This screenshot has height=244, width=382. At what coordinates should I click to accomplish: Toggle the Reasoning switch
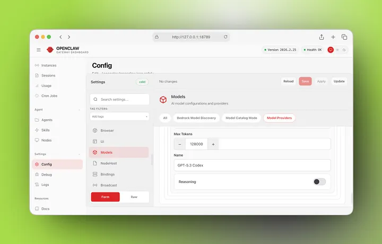pos(319,181)
